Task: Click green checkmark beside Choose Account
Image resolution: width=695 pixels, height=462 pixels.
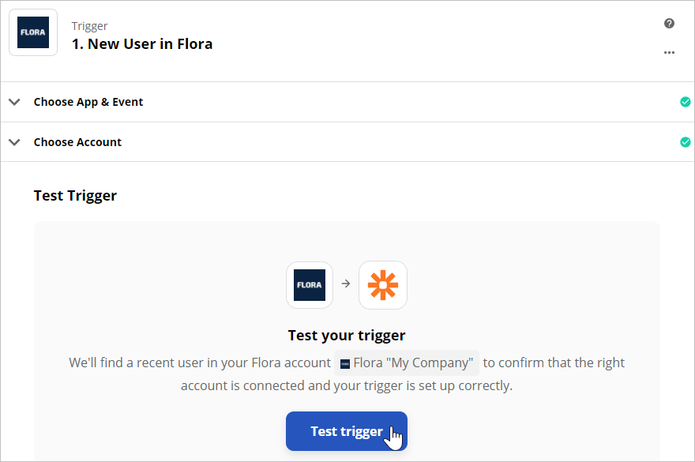Action: tap(686, 142)
